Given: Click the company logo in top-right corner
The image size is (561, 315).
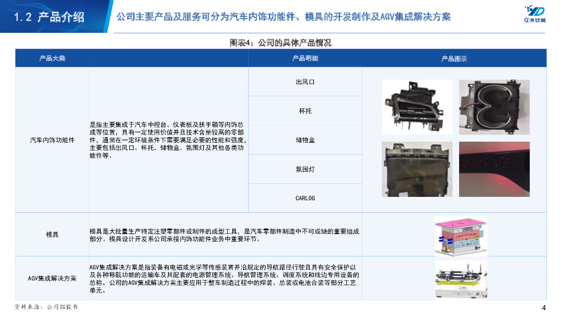Looking at the screenshot, I should [x=535, y=14].
